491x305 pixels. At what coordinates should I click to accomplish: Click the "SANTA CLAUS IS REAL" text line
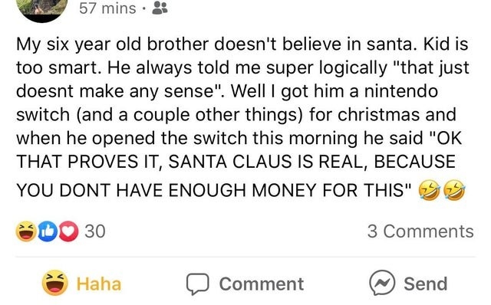(x=236, y=162)
